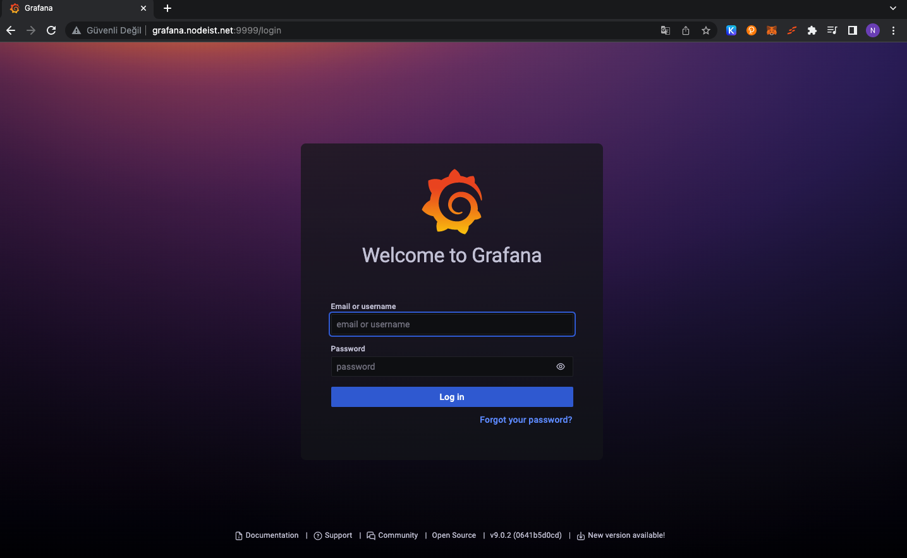Click the Grafana logo on login card
The width and height of the screenshot is (907, 558).
pyautogui.click(x=452, y=202)
